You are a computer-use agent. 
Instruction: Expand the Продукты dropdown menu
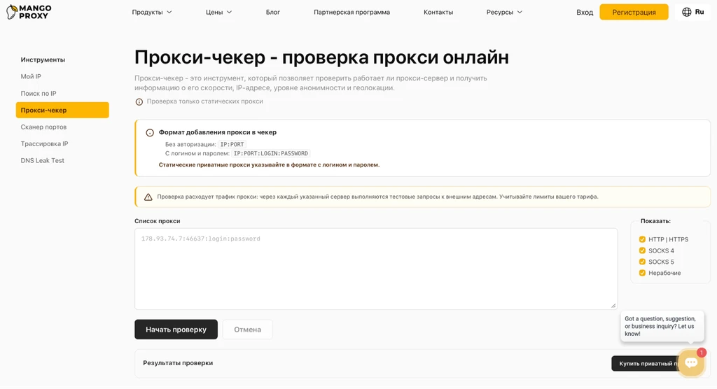(x=152, y=13)
